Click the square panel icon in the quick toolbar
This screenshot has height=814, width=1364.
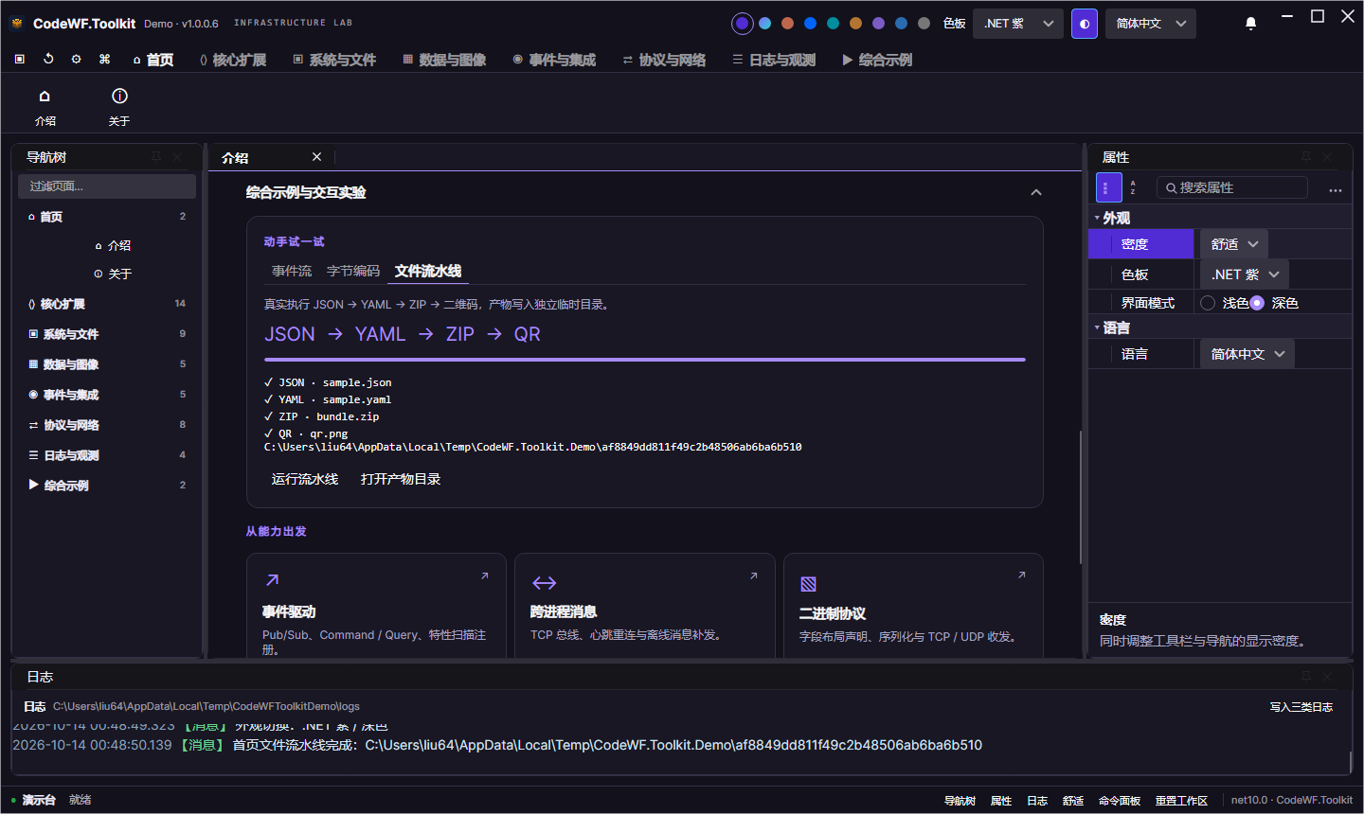pyautogui.click(x=20, y=59)
